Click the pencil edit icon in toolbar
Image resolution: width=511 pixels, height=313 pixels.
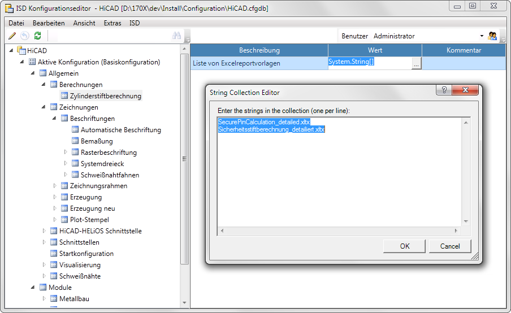point(12,36)
